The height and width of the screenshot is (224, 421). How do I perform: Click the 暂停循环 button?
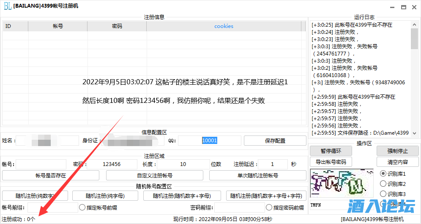coord(331,151)
